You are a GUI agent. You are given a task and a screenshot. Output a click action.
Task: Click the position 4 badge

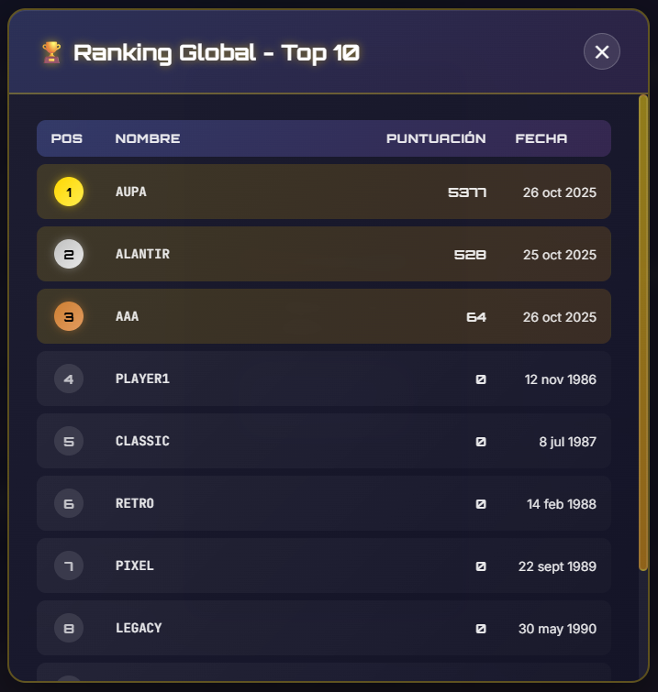click(x=69, y=379)
